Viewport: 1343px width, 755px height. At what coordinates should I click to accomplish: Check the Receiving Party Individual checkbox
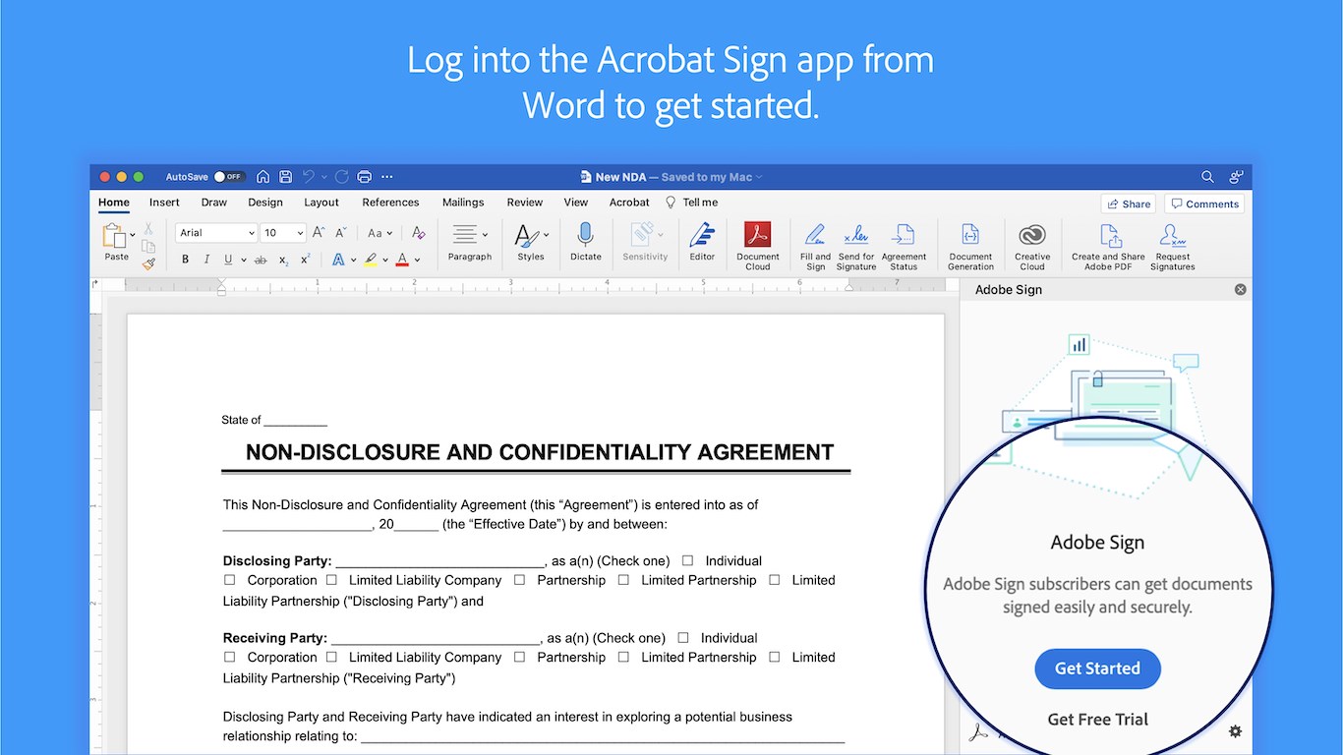[683, 637]
